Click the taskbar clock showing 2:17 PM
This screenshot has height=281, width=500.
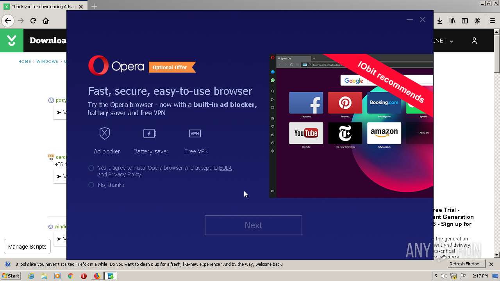click(480, 276)
